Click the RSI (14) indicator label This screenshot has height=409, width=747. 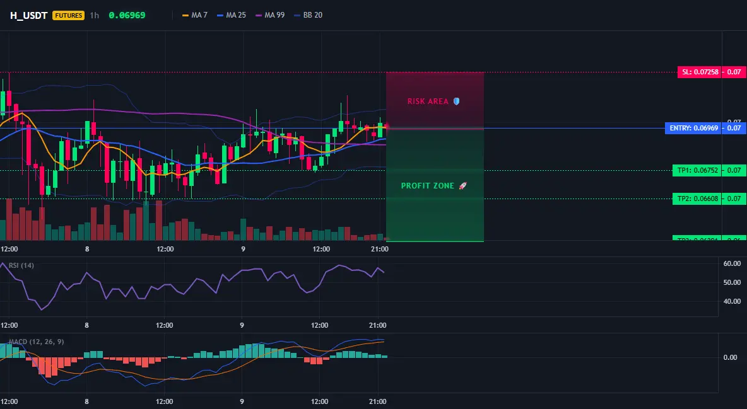click(21, 265)
